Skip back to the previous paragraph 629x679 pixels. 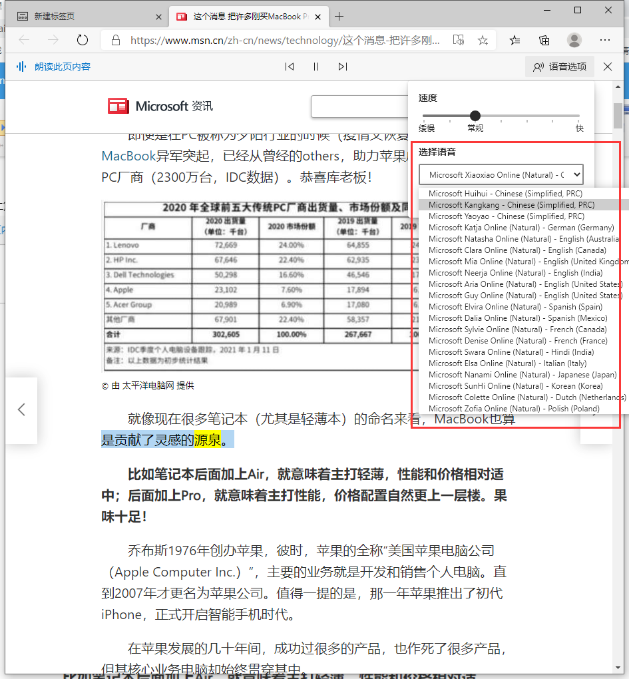click(290, 67)
